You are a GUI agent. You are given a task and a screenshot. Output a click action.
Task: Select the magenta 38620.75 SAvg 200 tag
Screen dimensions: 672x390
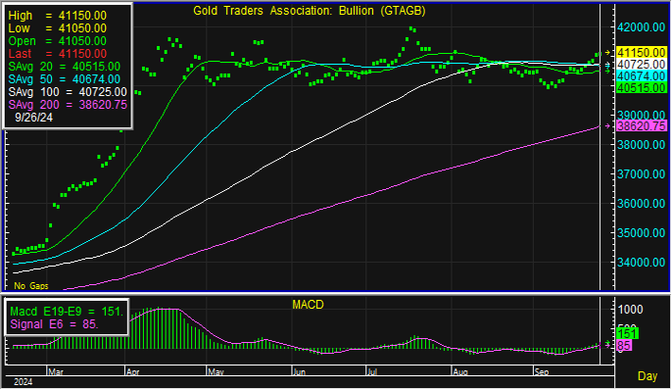[x=641, y=126]
